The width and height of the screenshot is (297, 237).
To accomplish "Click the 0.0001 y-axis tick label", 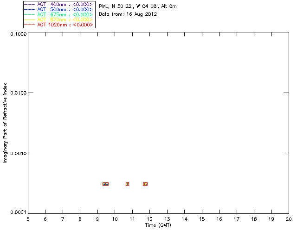I will (x=19, y=212).
